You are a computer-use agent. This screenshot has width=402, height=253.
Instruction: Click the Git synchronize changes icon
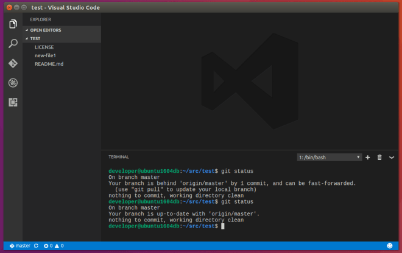point(37,246)
